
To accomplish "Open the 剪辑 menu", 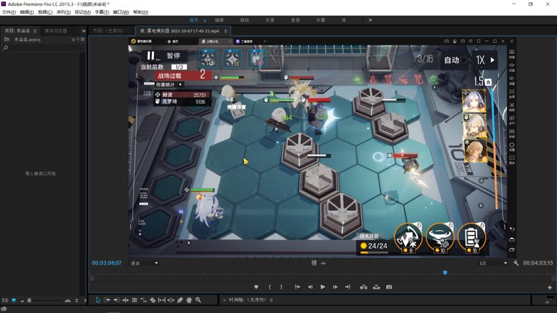I will coord(45,12).
